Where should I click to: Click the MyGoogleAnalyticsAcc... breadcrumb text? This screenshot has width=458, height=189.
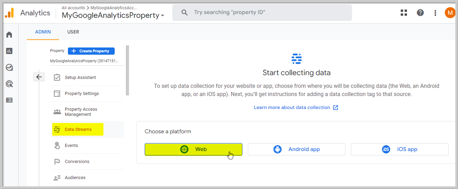click(113, 7)
